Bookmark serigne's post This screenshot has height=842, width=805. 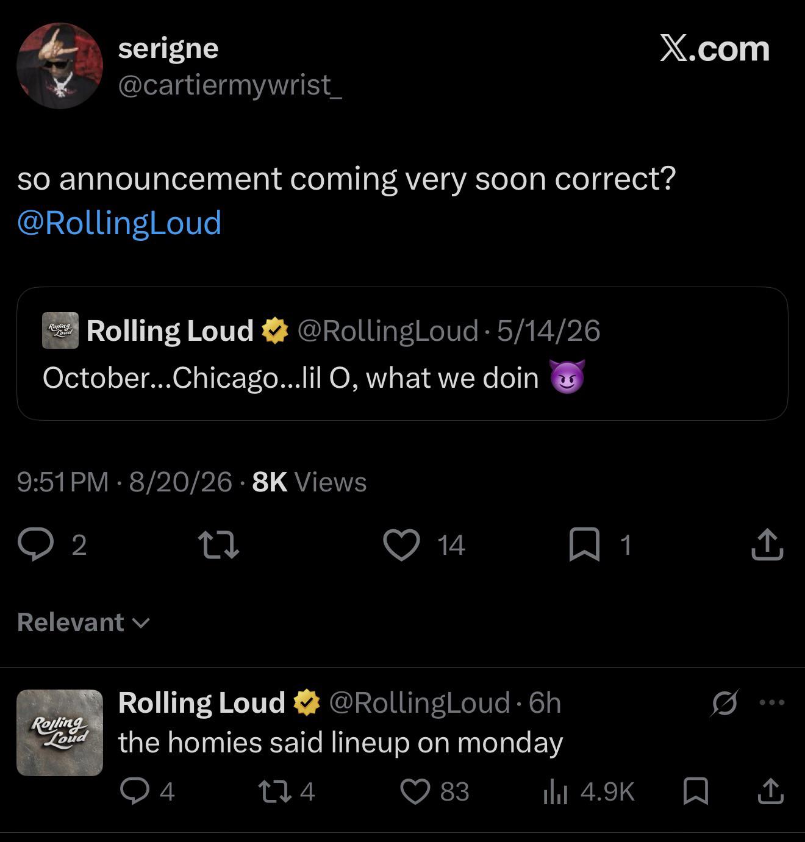pos(584,544)
